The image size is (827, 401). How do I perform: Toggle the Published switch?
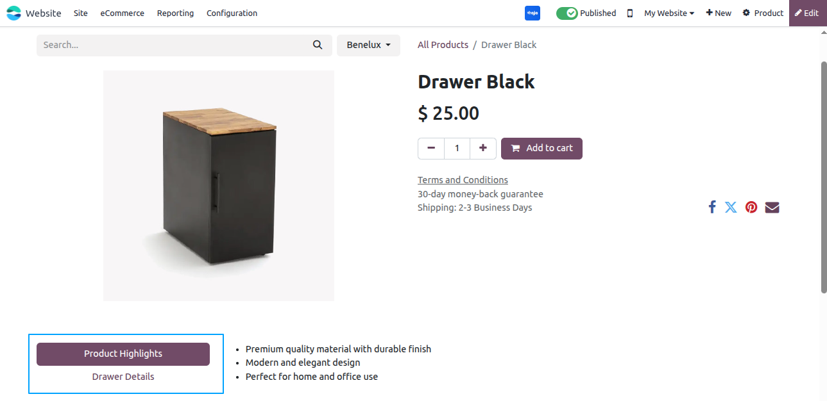click(567, 13)
